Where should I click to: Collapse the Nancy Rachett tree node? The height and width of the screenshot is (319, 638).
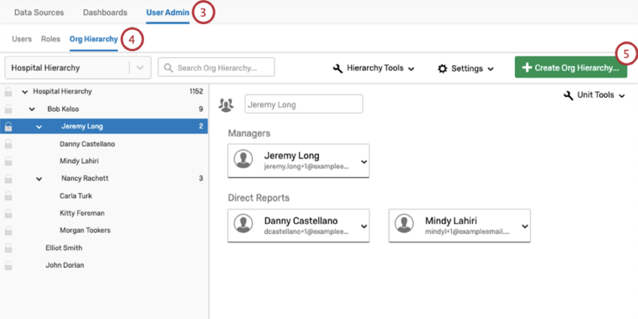(39, 179)
